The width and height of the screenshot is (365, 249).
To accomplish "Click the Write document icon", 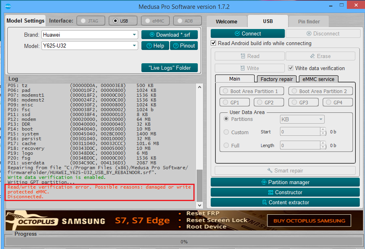I will [x=243, y=68].
